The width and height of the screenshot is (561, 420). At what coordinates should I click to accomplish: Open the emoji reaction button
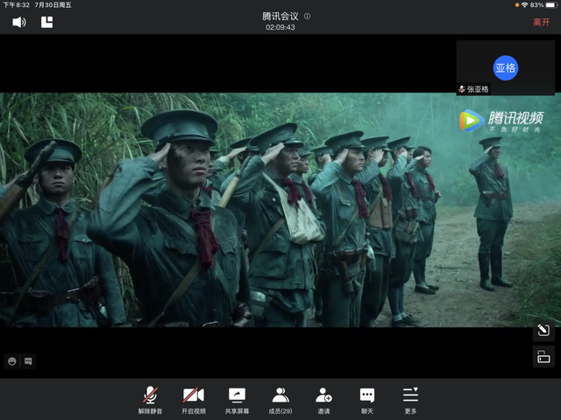click(12, 361)
